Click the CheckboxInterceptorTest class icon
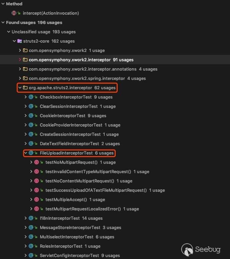This screenshot has height=259, width=230. tap(31, 97)
